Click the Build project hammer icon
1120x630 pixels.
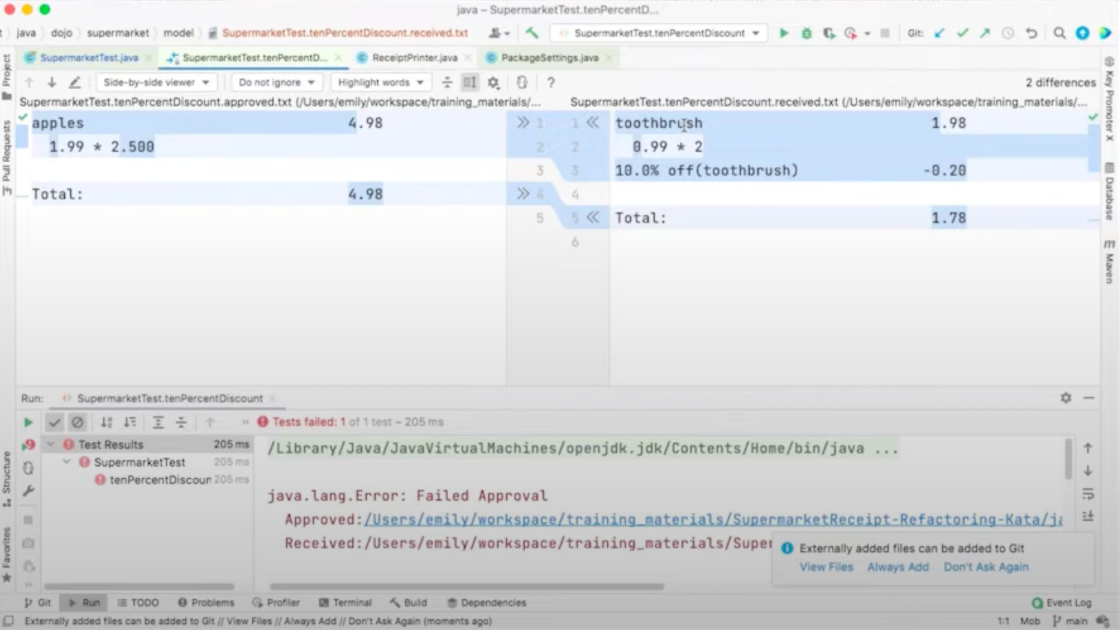[532, 33]
